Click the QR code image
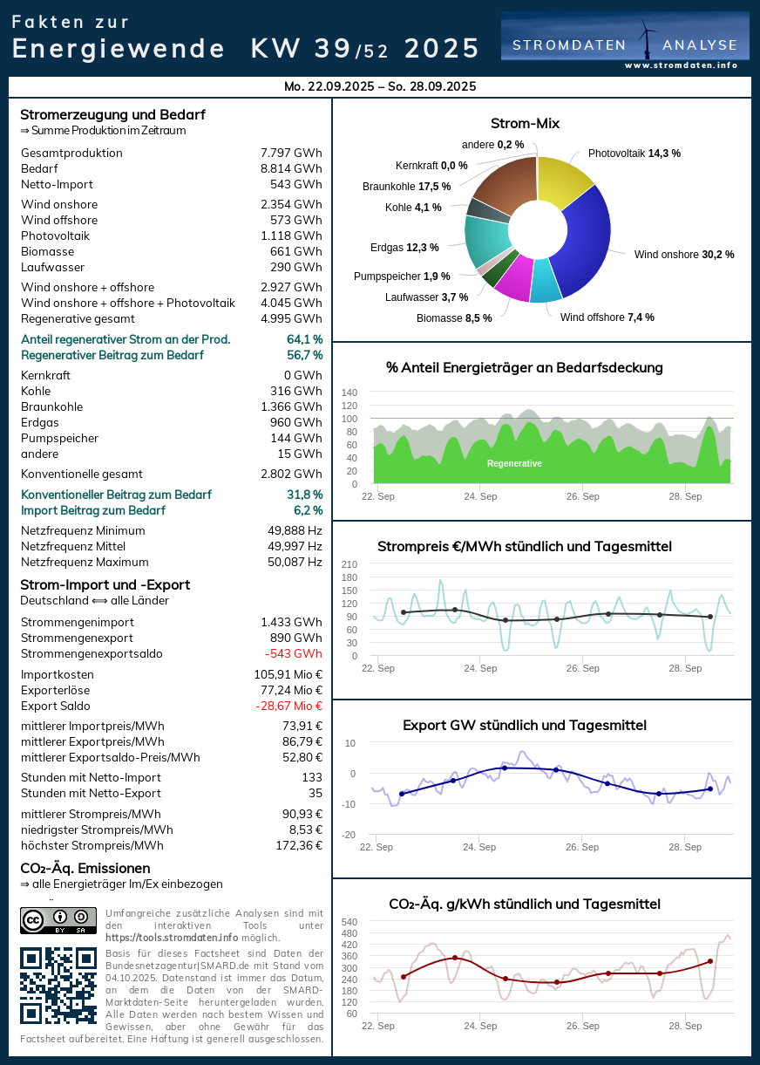Image resolution: width=760 pixels, height=1065 pixels. click(58, 985)
